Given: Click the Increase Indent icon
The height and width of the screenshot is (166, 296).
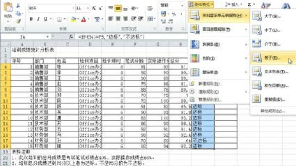Looking at the screenshot, I should (141, 18).
